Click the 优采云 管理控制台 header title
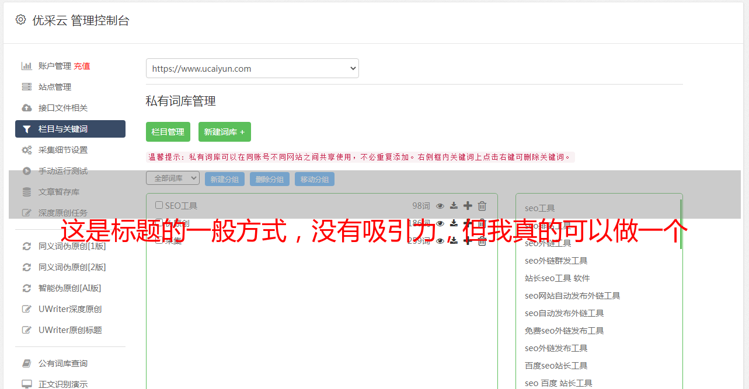The image size is (749, 389). pyautogui.click(x=81, y=20)
